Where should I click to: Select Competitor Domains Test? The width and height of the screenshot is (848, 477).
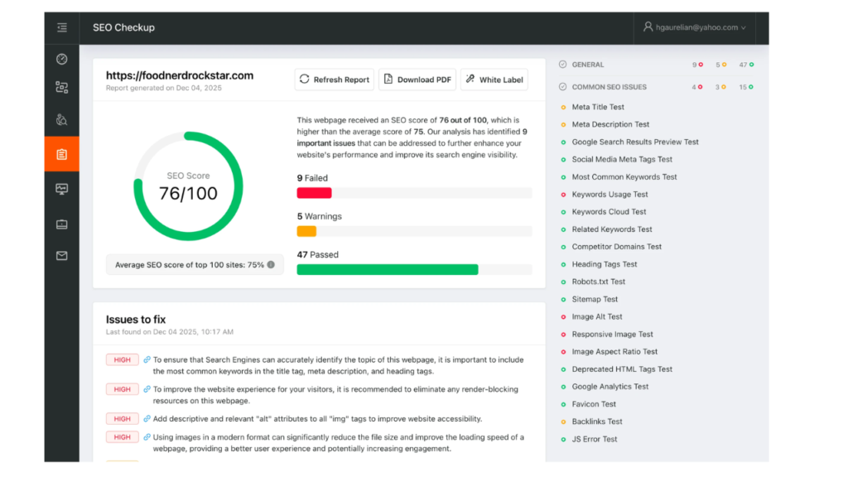616,247
